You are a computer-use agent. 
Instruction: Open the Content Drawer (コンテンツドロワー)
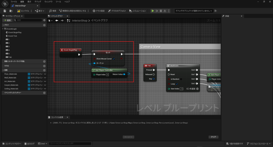click(11, 144)
